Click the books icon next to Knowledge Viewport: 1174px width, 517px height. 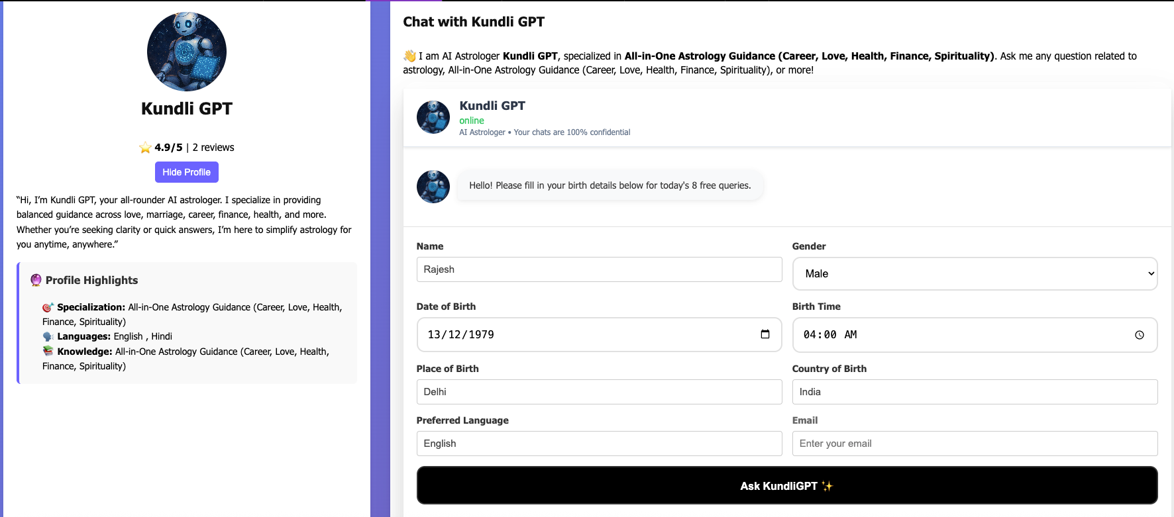tap(48, 352)
